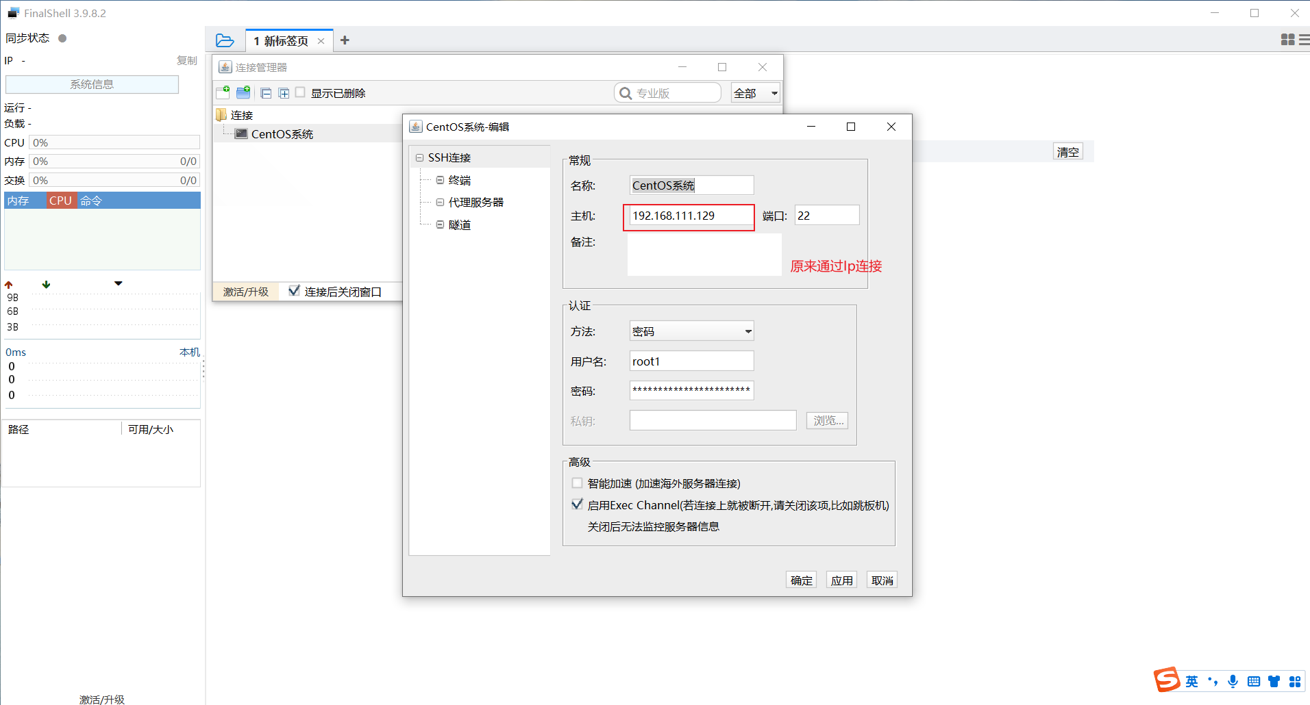Click the Sogou S logo icon

[1167, 680]
